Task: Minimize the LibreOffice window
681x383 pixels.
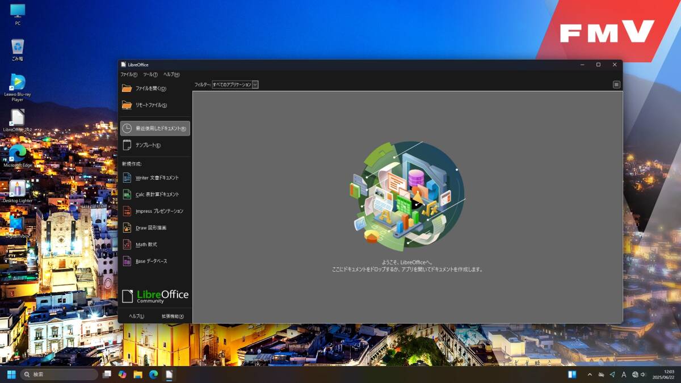Action: (582, 65)
